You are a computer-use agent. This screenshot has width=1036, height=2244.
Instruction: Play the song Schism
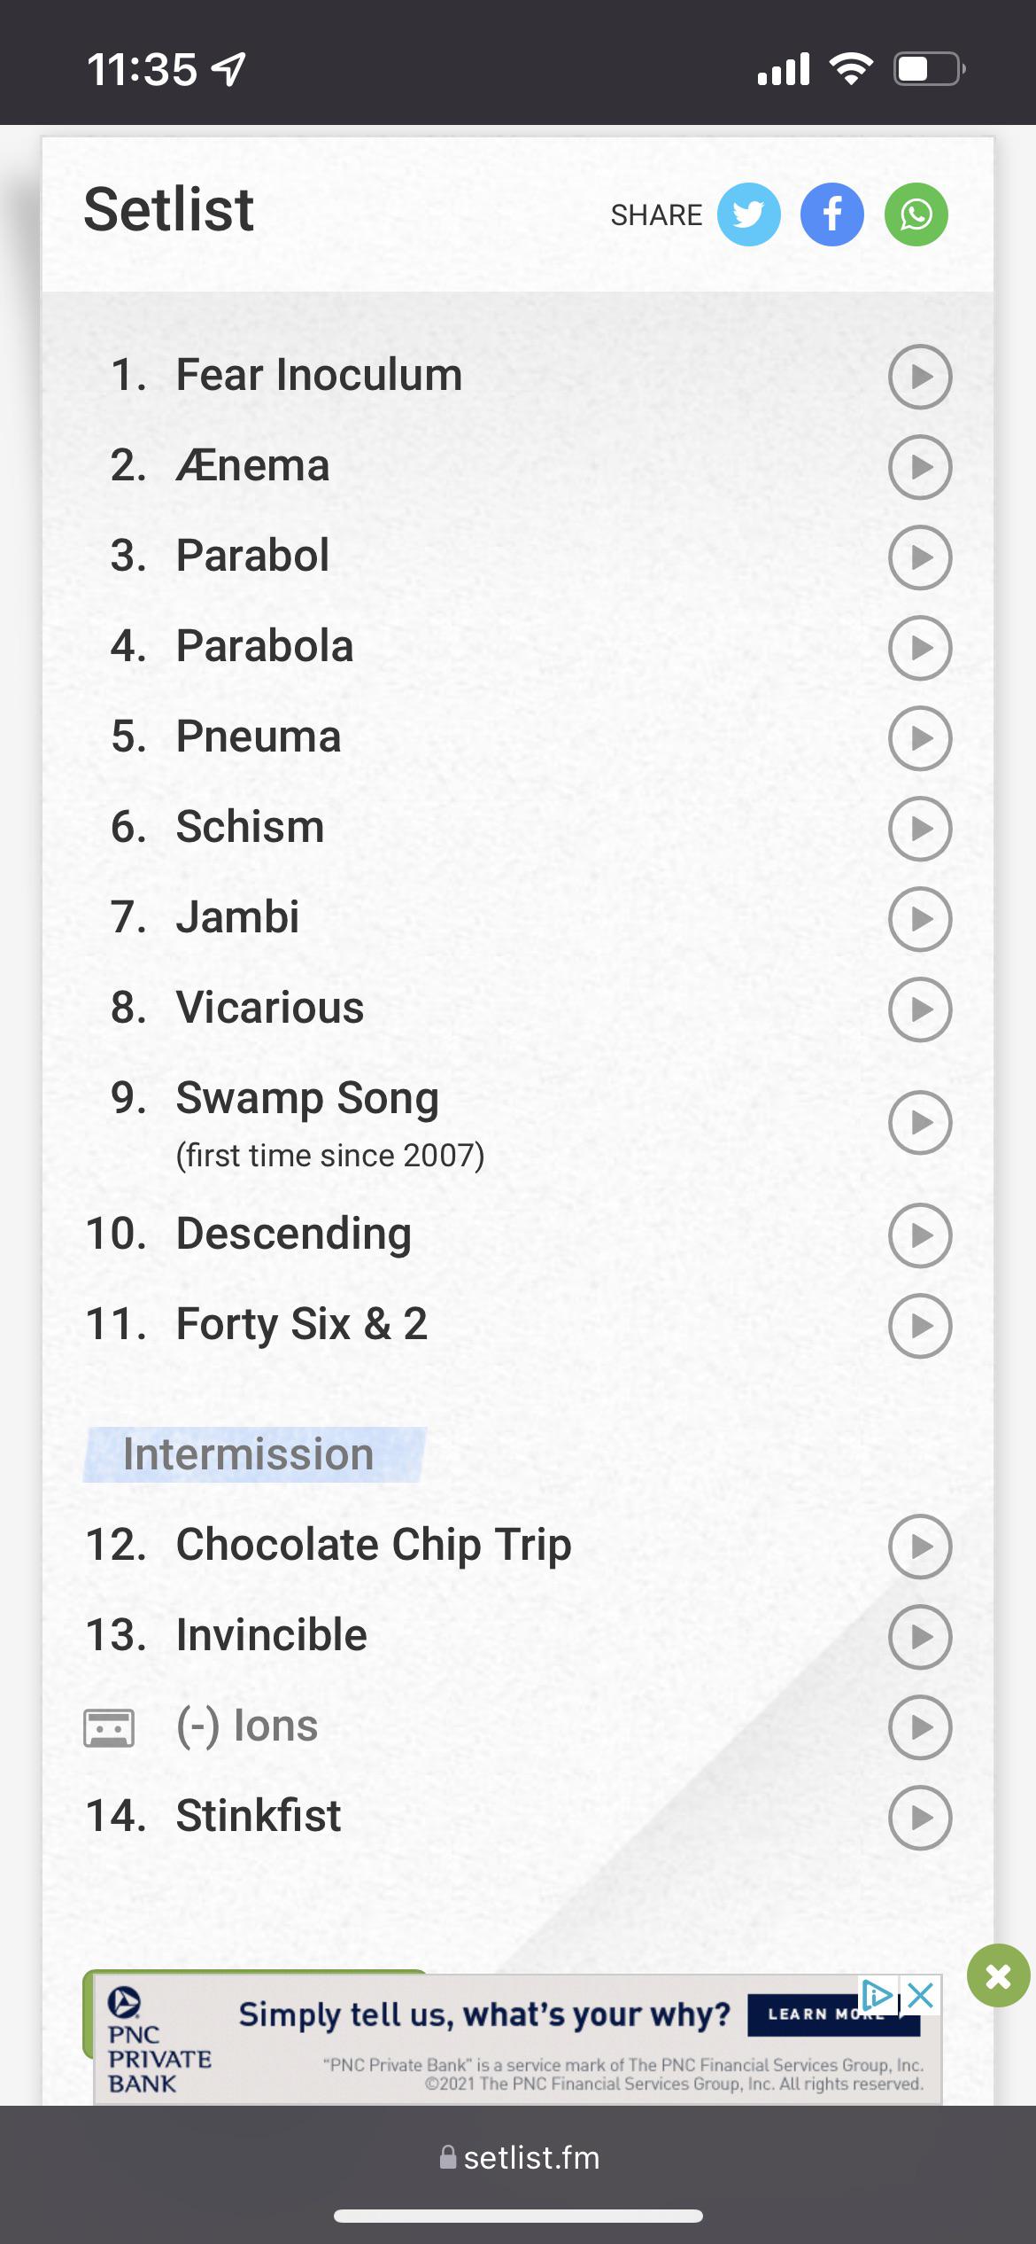[x=920, y=830]
